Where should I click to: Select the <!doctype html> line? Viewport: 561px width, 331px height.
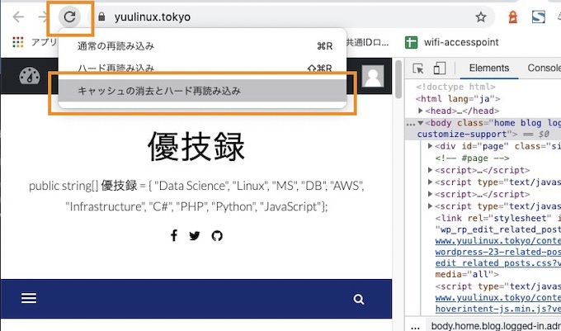tap(455, 87)
